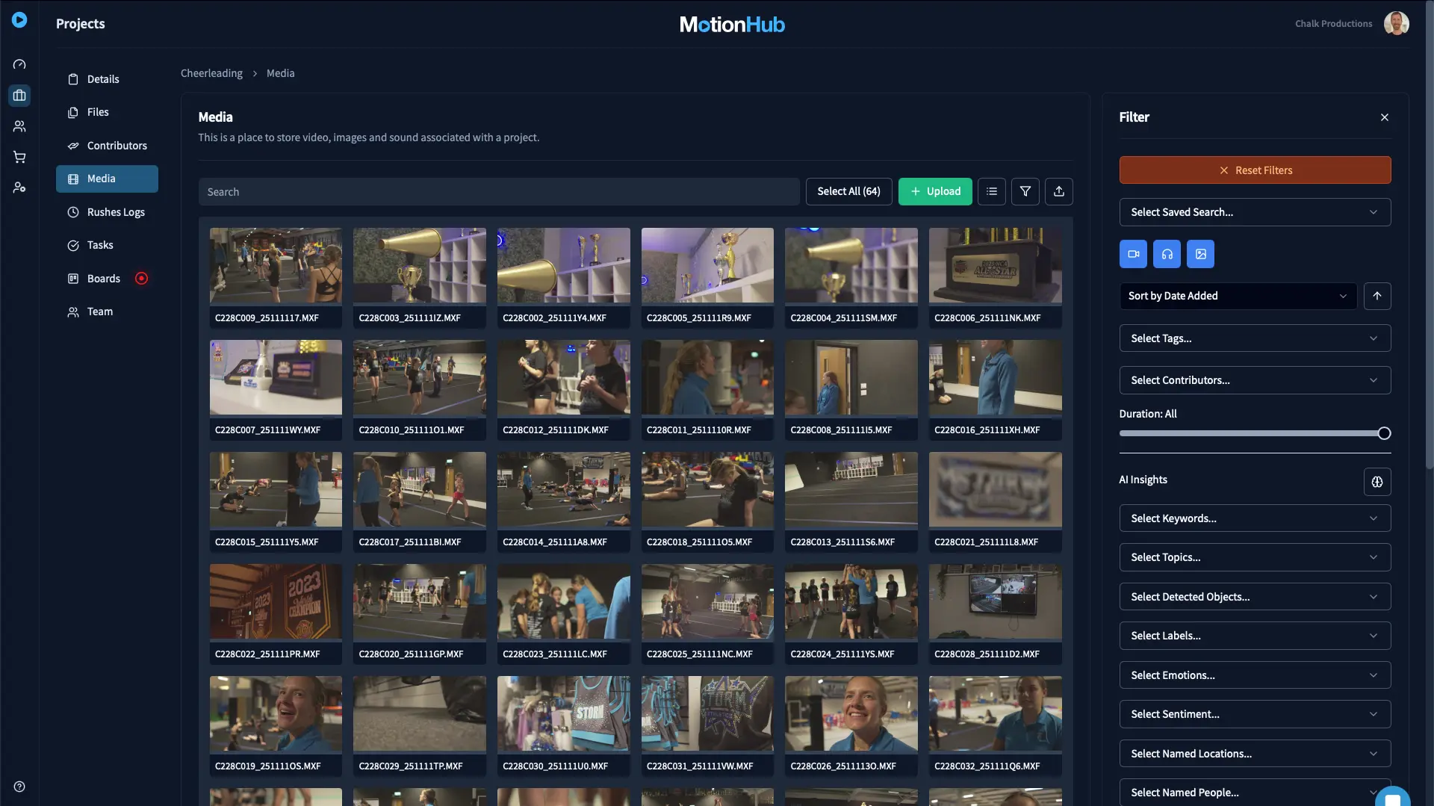Toggle the audio media type filter
Viewport: 1434px width, 806px height.
coord(1167,254)
